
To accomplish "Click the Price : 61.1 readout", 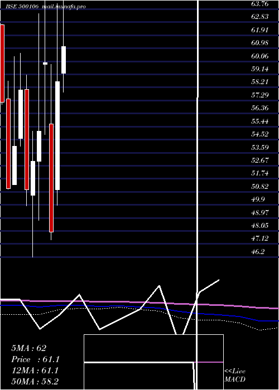I will pyautogui.click(x=35, y=359).
